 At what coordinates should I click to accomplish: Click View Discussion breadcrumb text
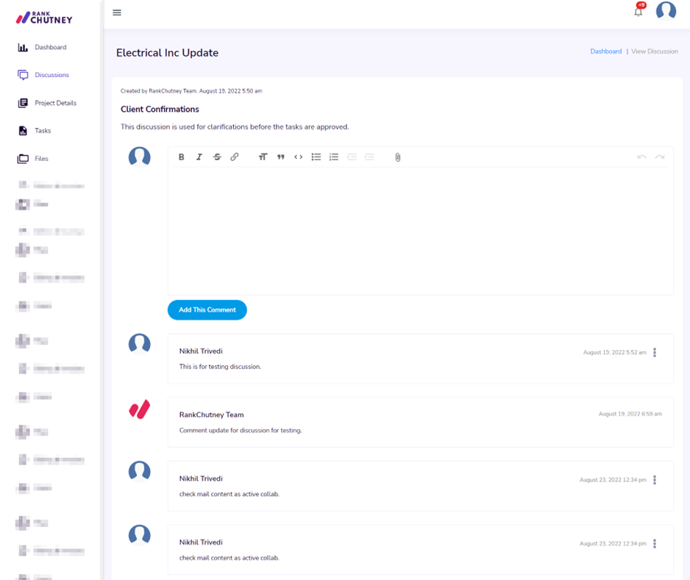[x=655, y=51]
